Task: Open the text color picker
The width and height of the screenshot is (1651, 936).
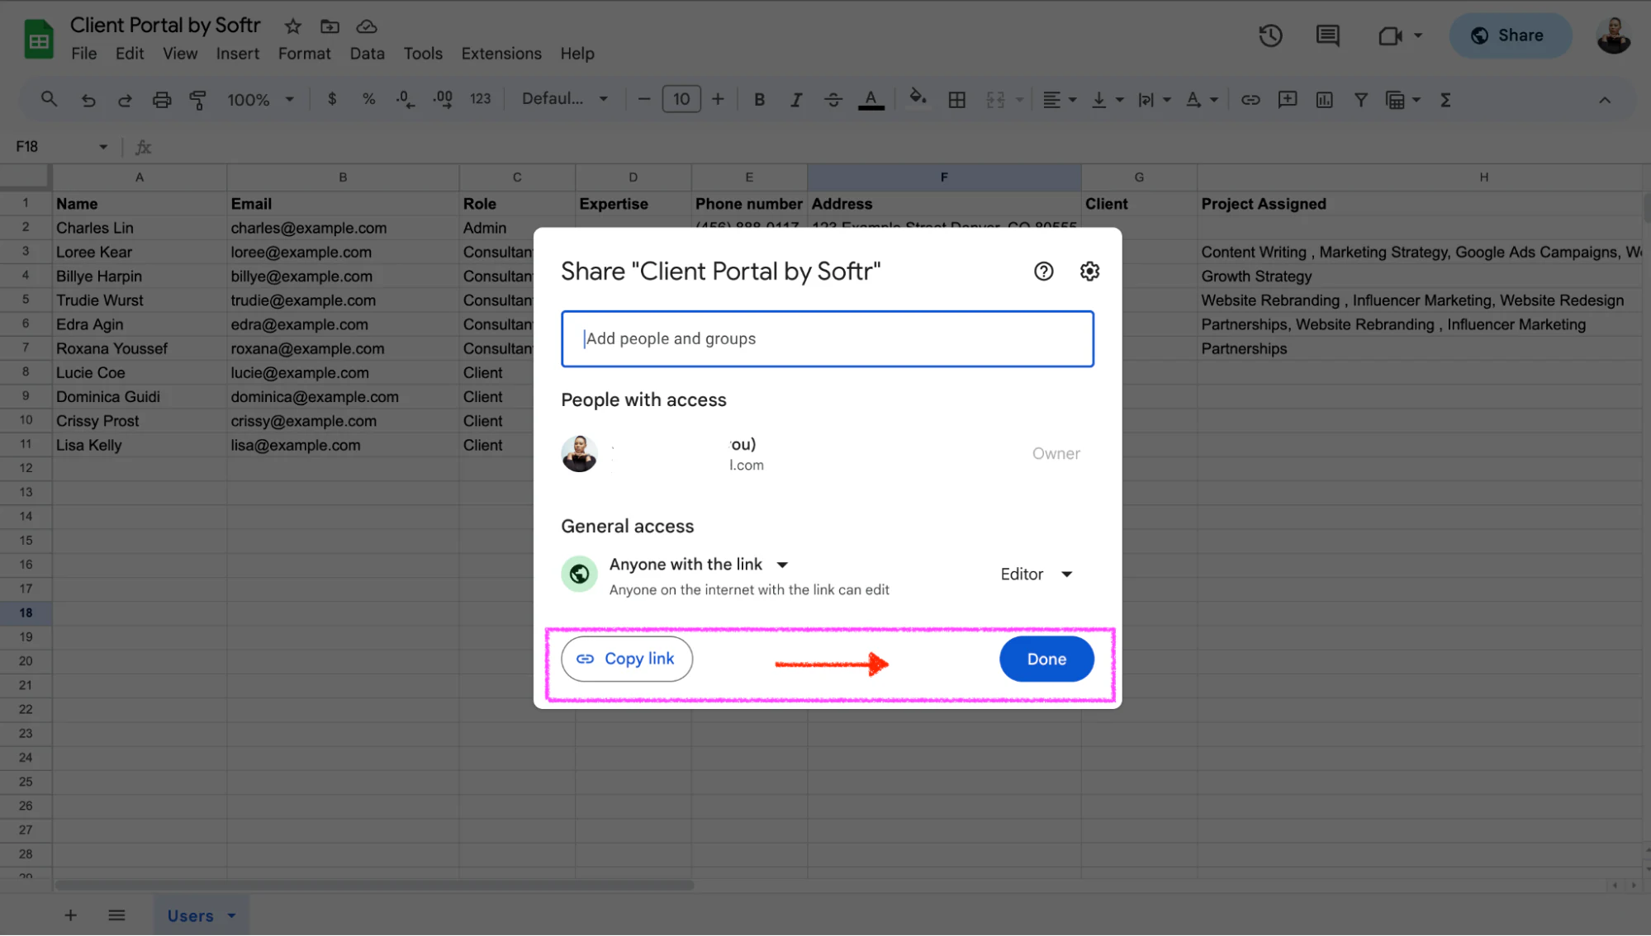Action: 871,100
